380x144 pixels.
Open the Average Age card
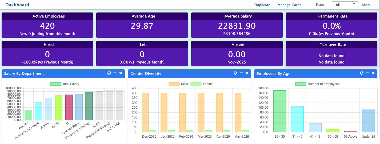(x=142, y=25)
